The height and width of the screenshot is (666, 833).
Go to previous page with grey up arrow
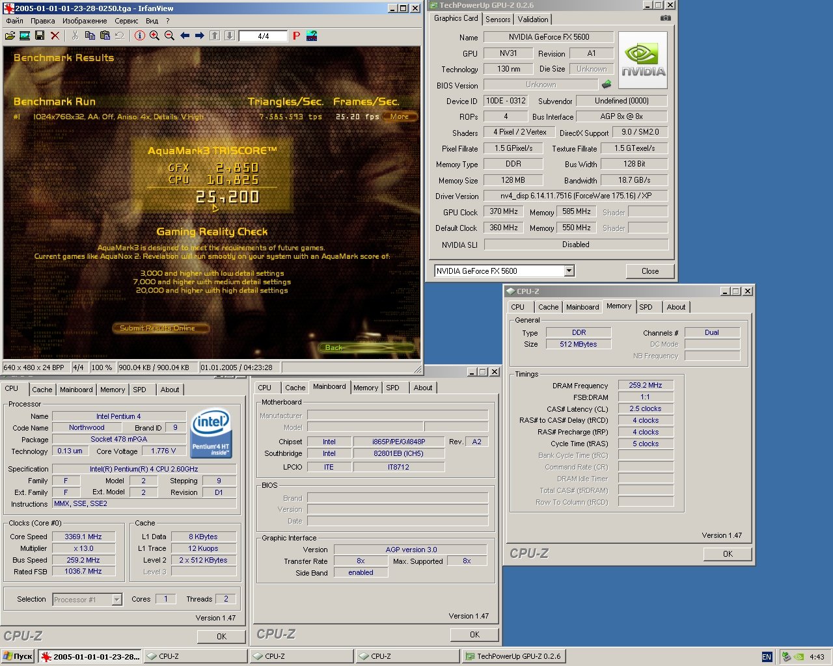pos(215,36)
